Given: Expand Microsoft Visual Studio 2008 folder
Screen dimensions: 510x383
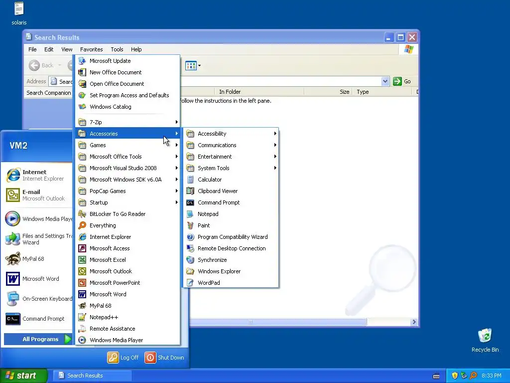Looking at the screenshot, I should click(127, 168).
